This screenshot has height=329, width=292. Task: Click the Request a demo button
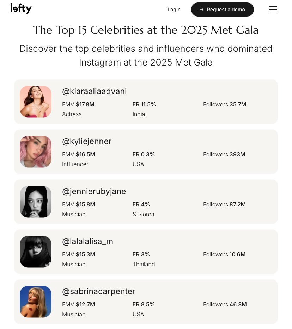[222, 10]
